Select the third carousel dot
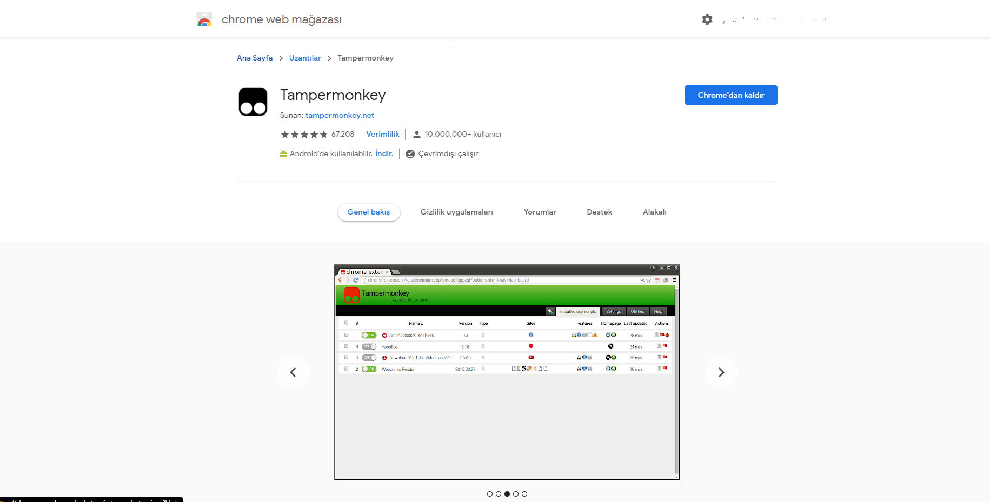Image resolution: width=990 pixels, height=502 pixels. [507, 494]
